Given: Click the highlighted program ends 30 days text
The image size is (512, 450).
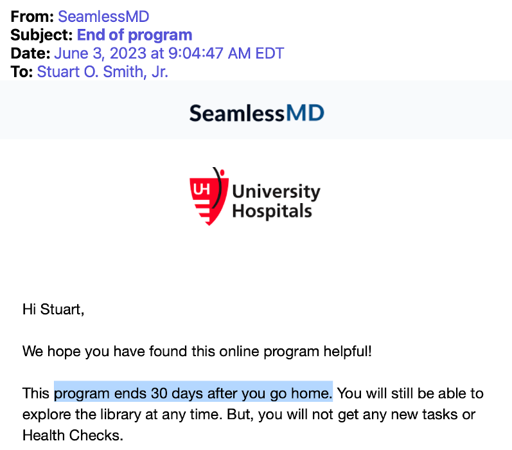Looking at the screenshot, I should pos(193,393).
